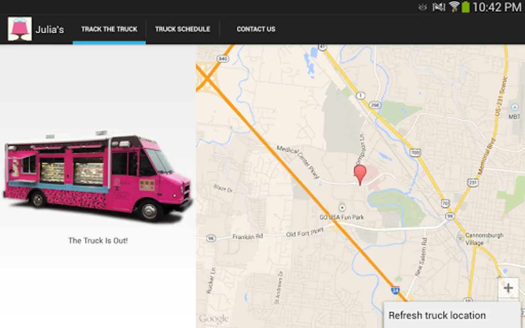The image size is (525, 328).
Task: Click the Interstate 24 highway shield on the map
Action: 394,291
